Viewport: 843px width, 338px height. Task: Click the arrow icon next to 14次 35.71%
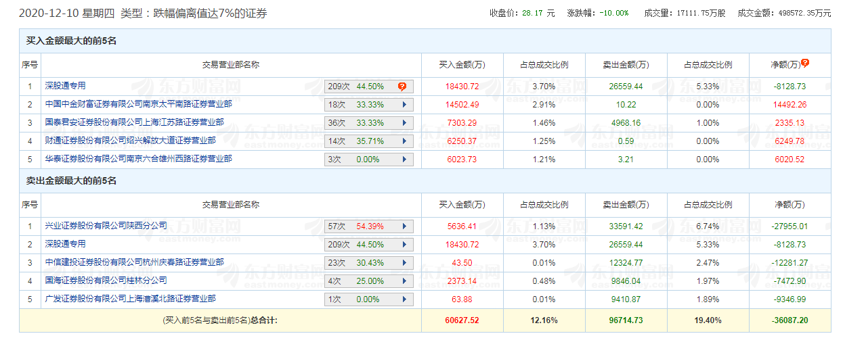404,141
